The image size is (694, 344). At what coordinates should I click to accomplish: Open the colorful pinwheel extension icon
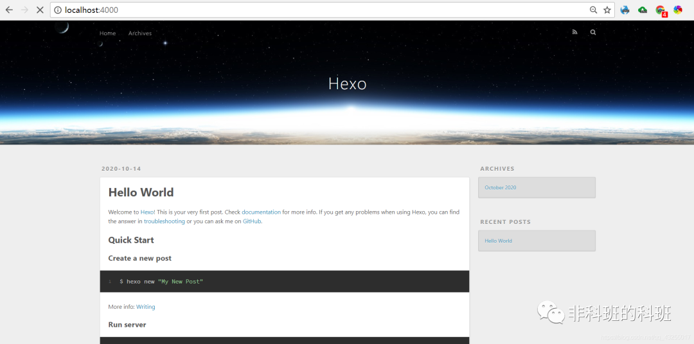678,10
